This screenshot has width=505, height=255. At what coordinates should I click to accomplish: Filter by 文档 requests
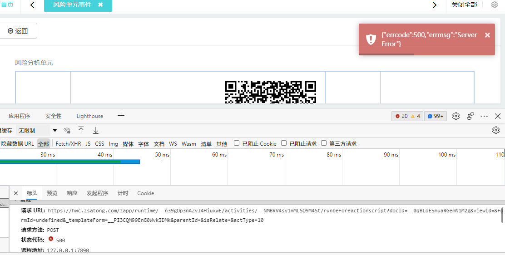159,143
